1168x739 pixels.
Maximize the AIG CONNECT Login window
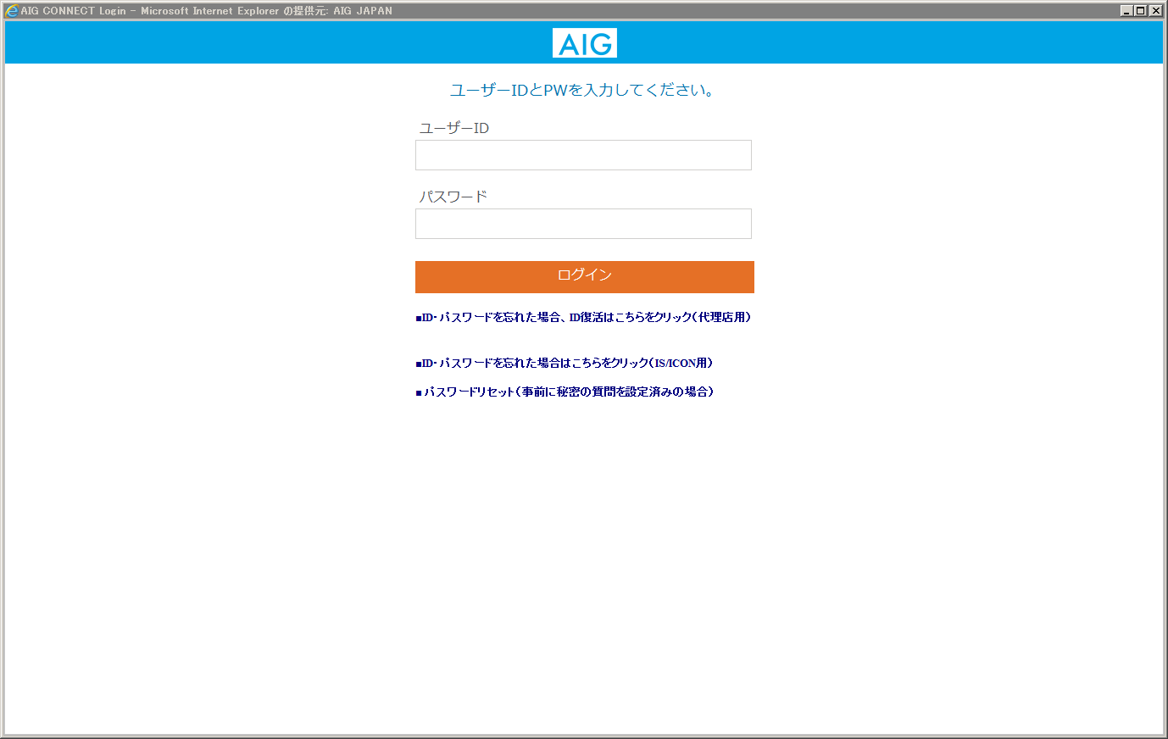[1140, 11]
